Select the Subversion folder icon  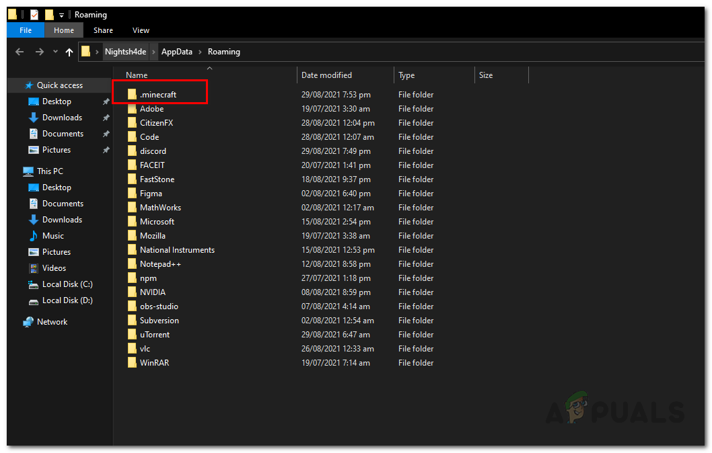[132, 320]
